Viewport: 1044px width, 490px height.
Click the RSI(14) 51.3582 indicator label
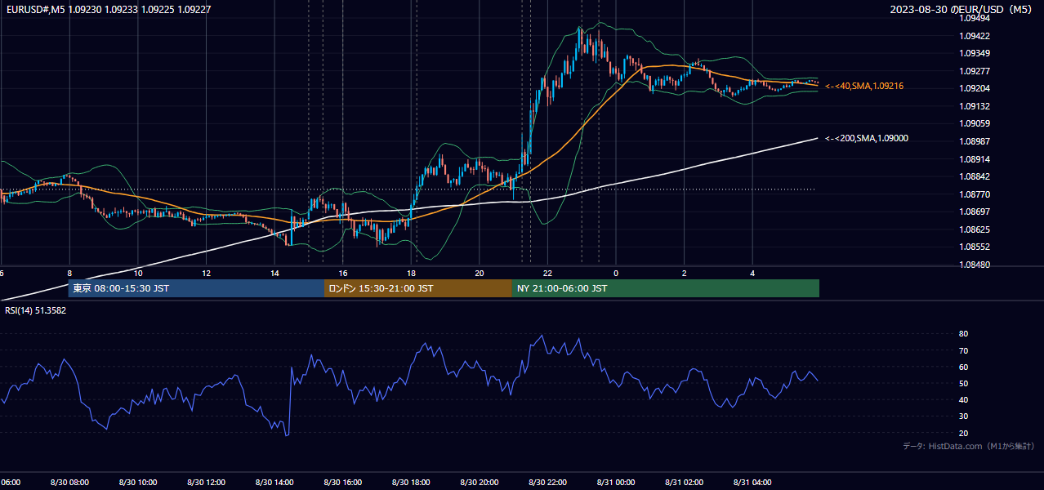[x=37, y=310]
